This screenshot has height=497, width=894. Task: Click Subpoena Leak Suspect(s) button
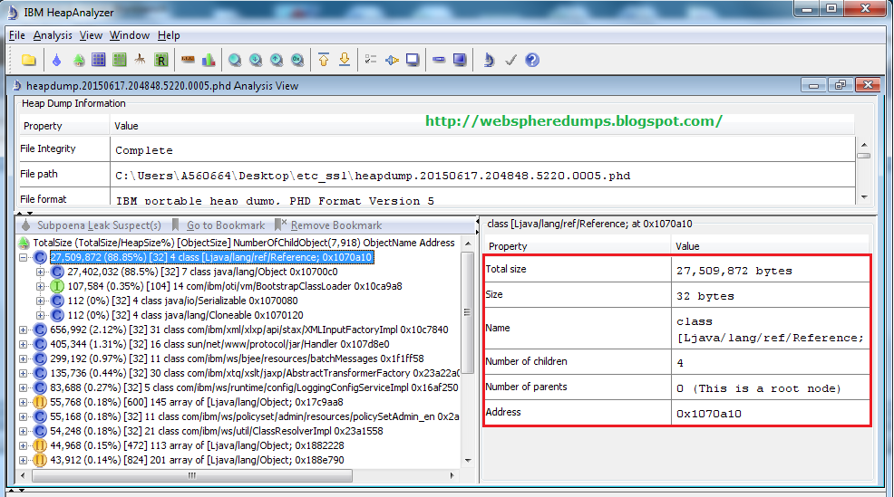92,225
